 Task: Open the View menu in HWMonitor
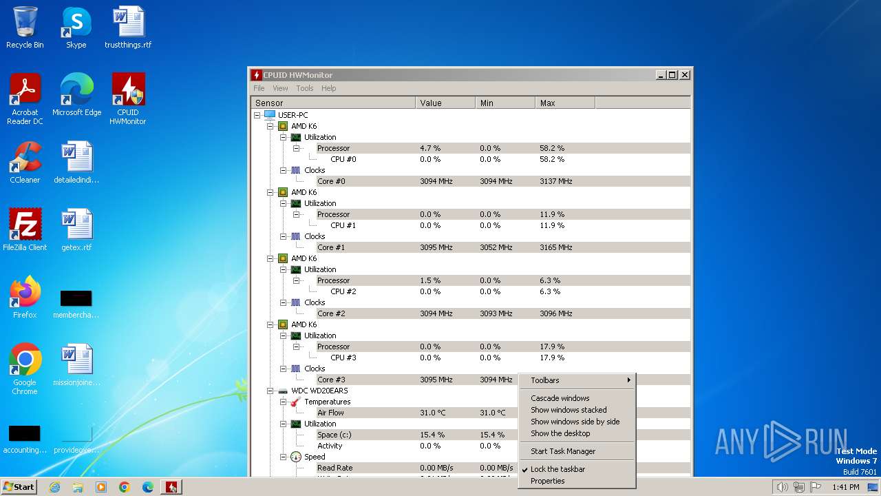point(280,88)
